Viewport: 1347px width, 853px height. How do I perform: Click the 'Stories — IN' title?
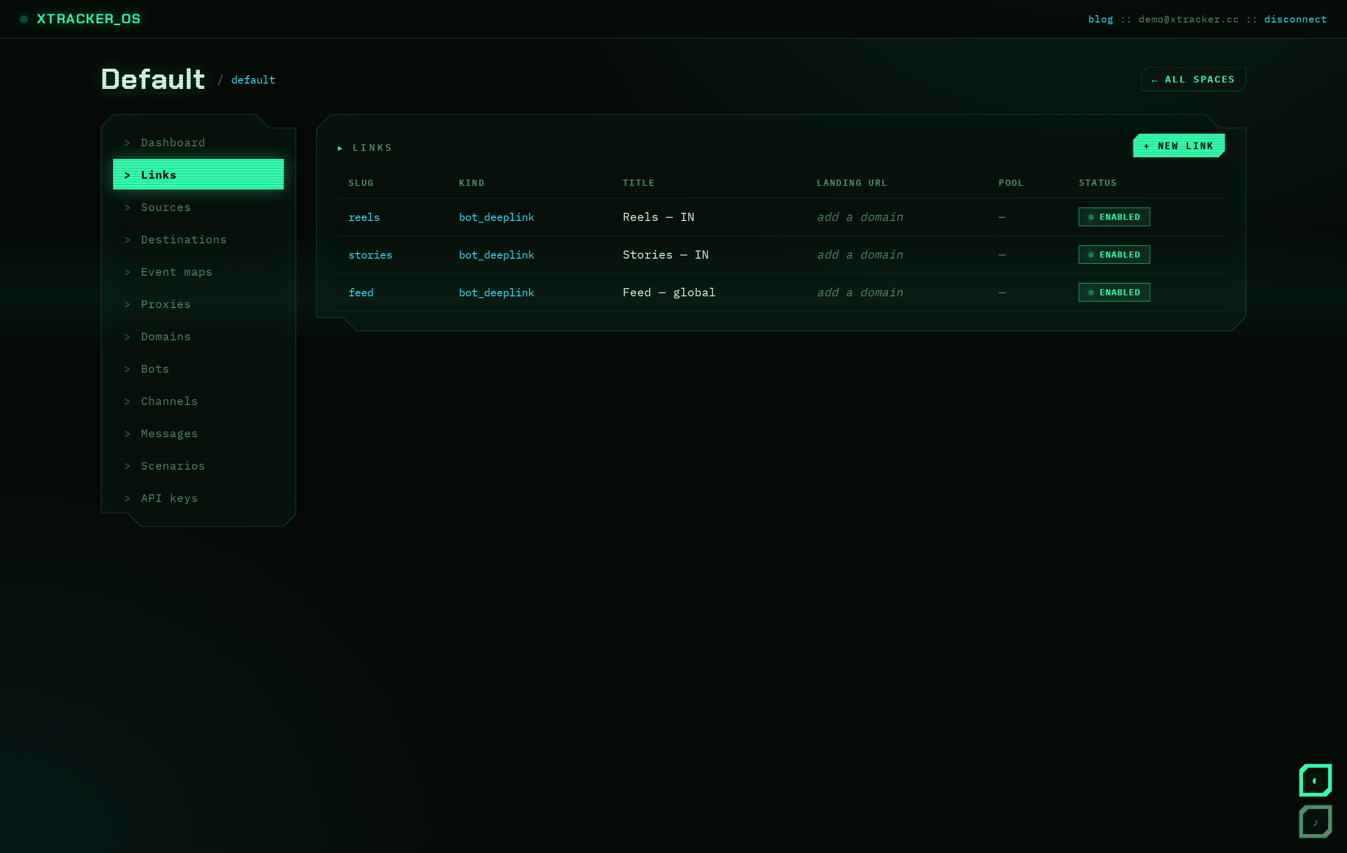click(666, 255)
